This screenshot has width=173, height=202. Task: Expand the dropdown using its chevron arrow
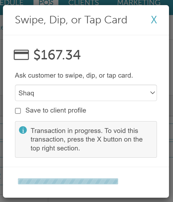pyautogui.click(x=152, y=93)
